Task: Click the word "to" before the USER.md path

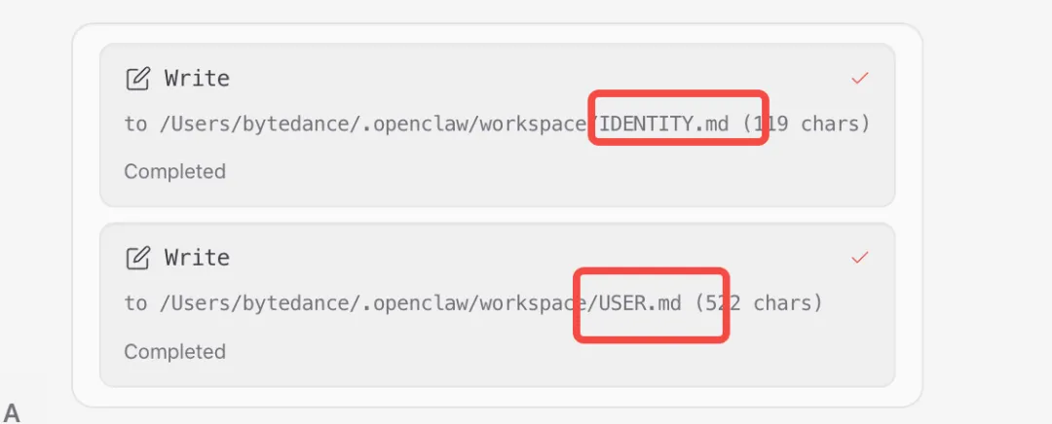Action: 134,303
